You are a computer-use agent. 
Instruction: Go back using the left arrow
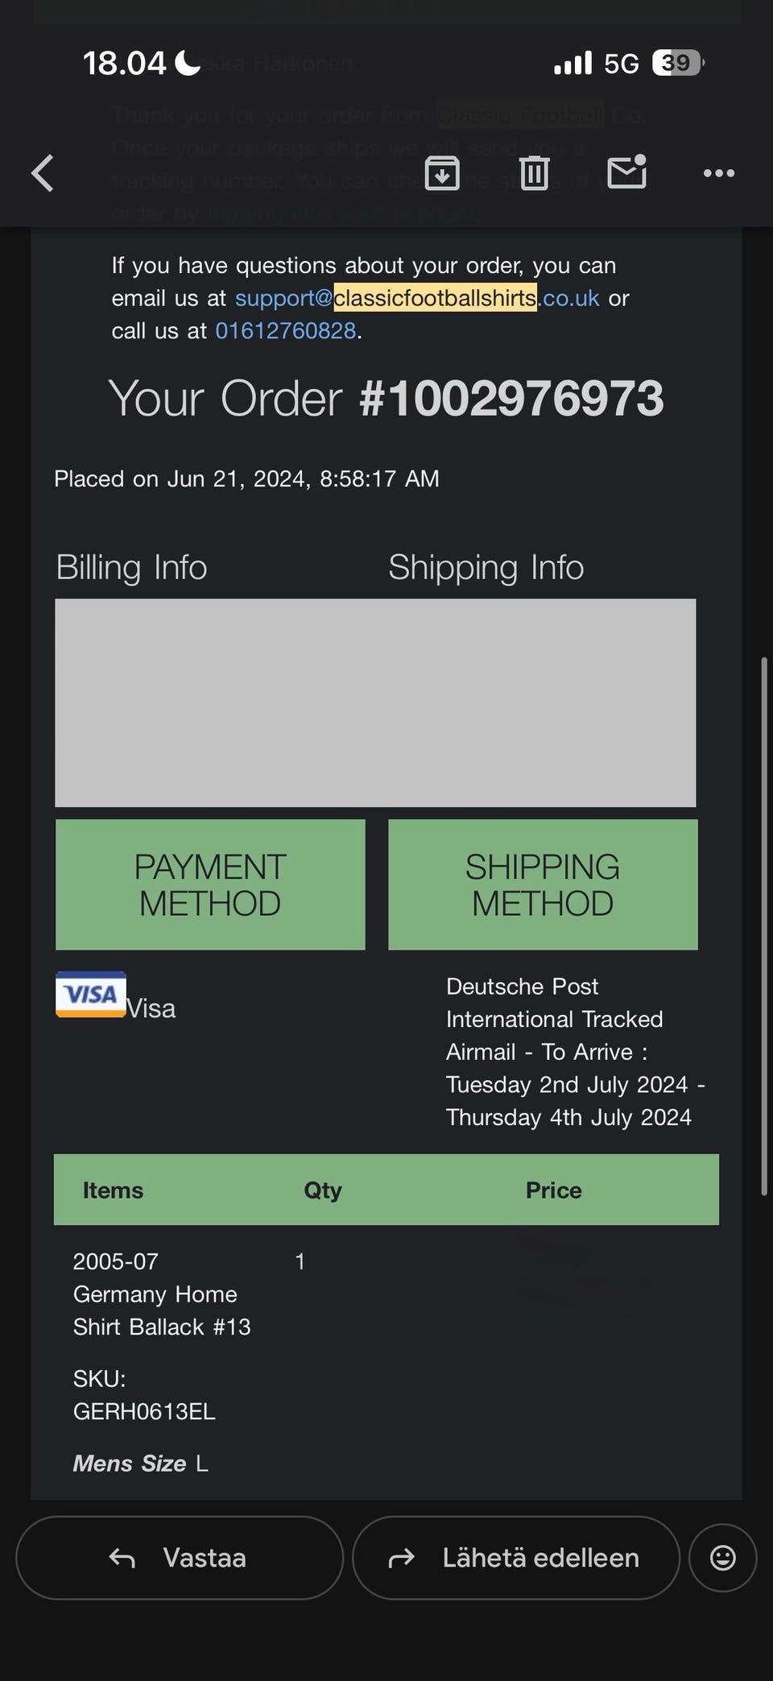pyautogui.click(x=43, y=173)
